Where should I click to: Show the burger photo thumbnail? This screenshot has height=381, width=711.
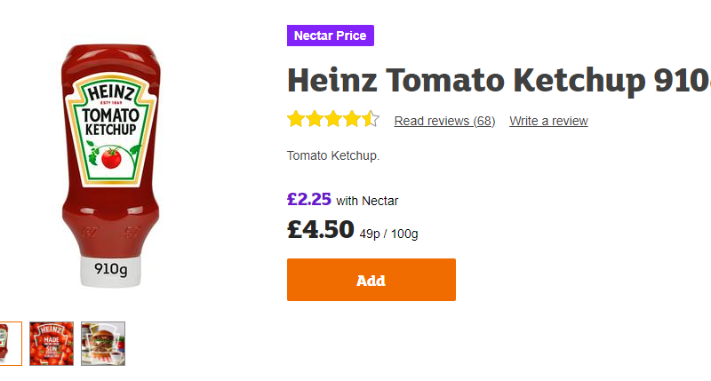(103, 343)
